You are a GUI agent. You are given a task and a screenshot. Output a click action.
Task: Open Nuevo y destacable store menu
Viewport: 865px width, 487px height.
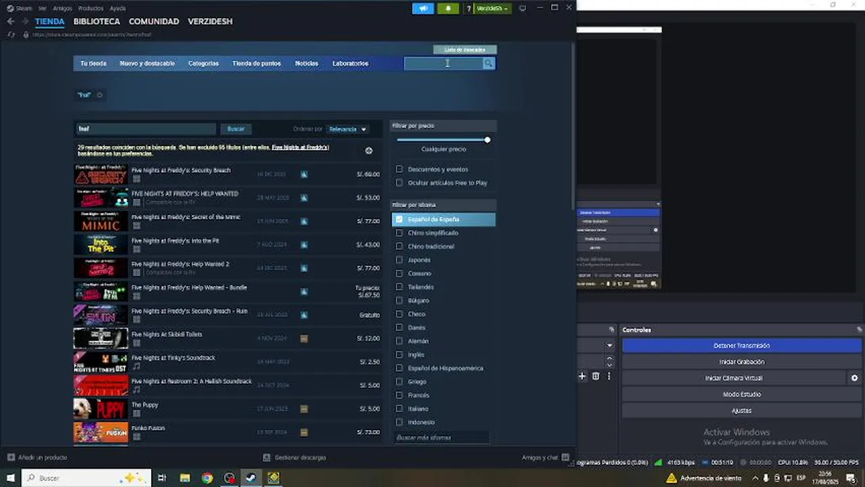point(147,64)
